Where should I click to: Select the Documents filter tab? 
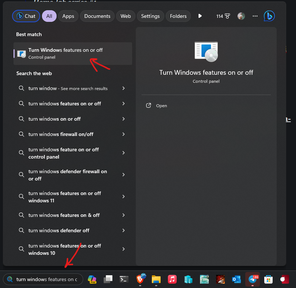pyautogui.click(x=97, y=16)
